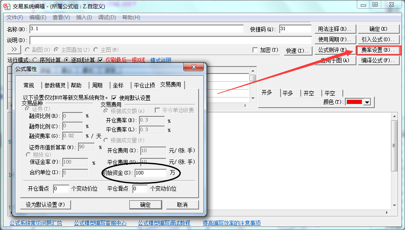
Task: Click 使用周期(P).. button
Action: click(335, 40)
